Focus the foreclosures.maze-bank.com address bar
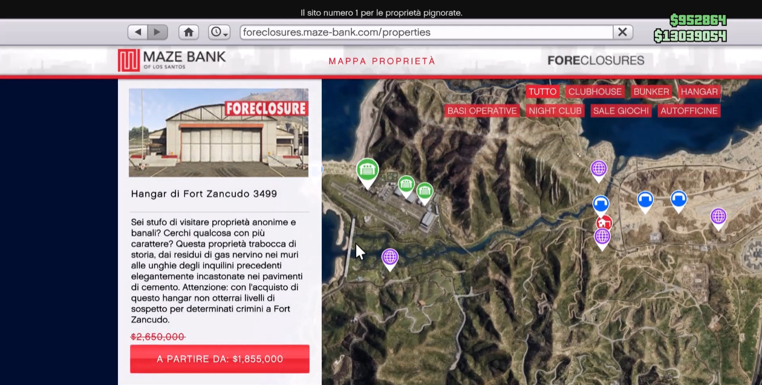This screenshot has width=762, height=385. point(426,32)
